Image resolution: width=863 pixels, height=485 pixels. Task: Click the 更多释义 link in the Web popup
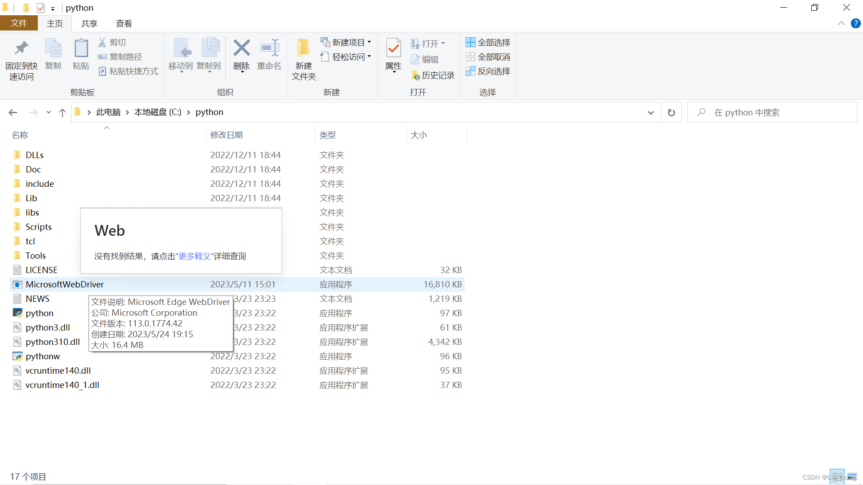point(194,256)
